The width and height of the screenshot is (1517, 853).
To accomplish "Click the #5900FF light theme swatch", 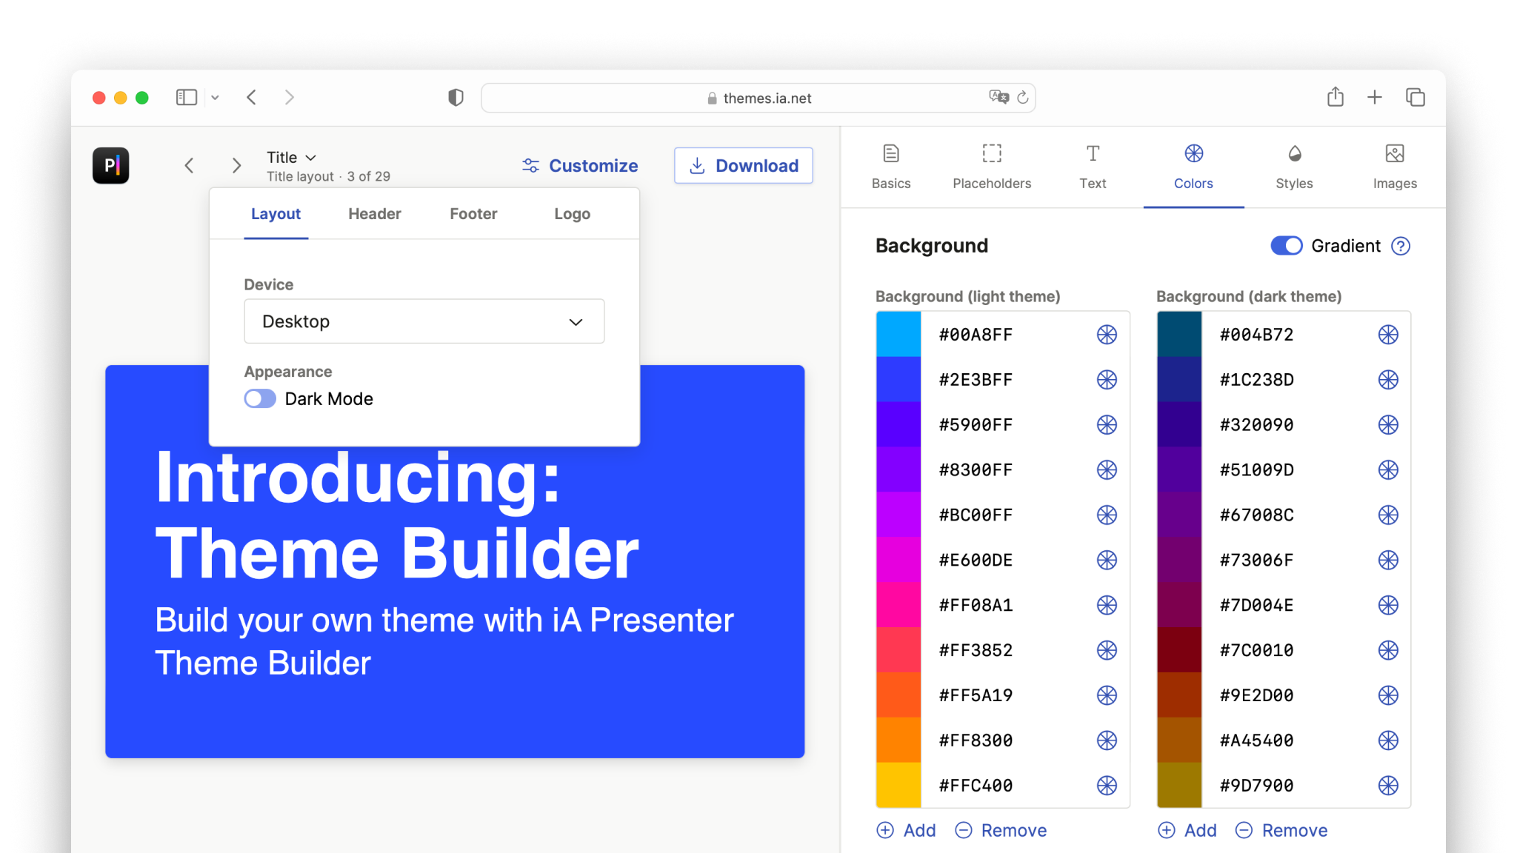I will [x=898, y=425].
